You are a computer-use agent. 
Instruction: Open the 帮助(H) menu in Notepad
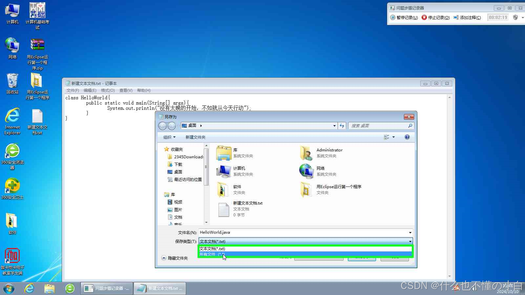144,90
